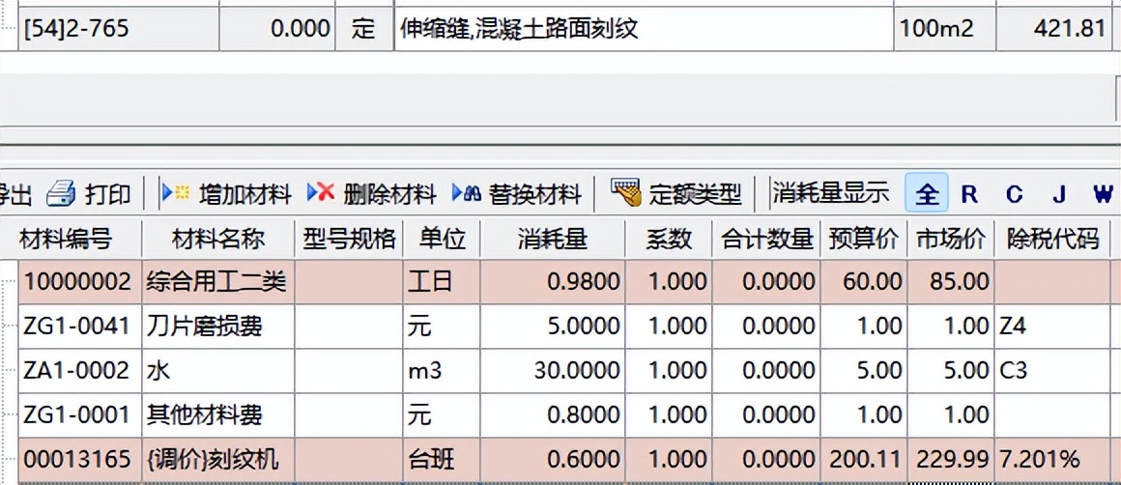Click the 消耗量 column header

[553, 240]
